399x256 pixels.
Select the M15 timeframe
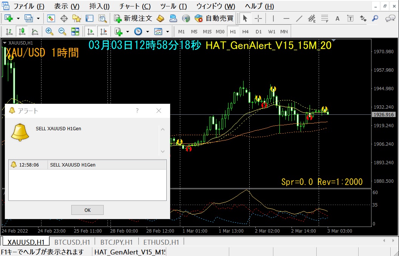click(207, 32)
